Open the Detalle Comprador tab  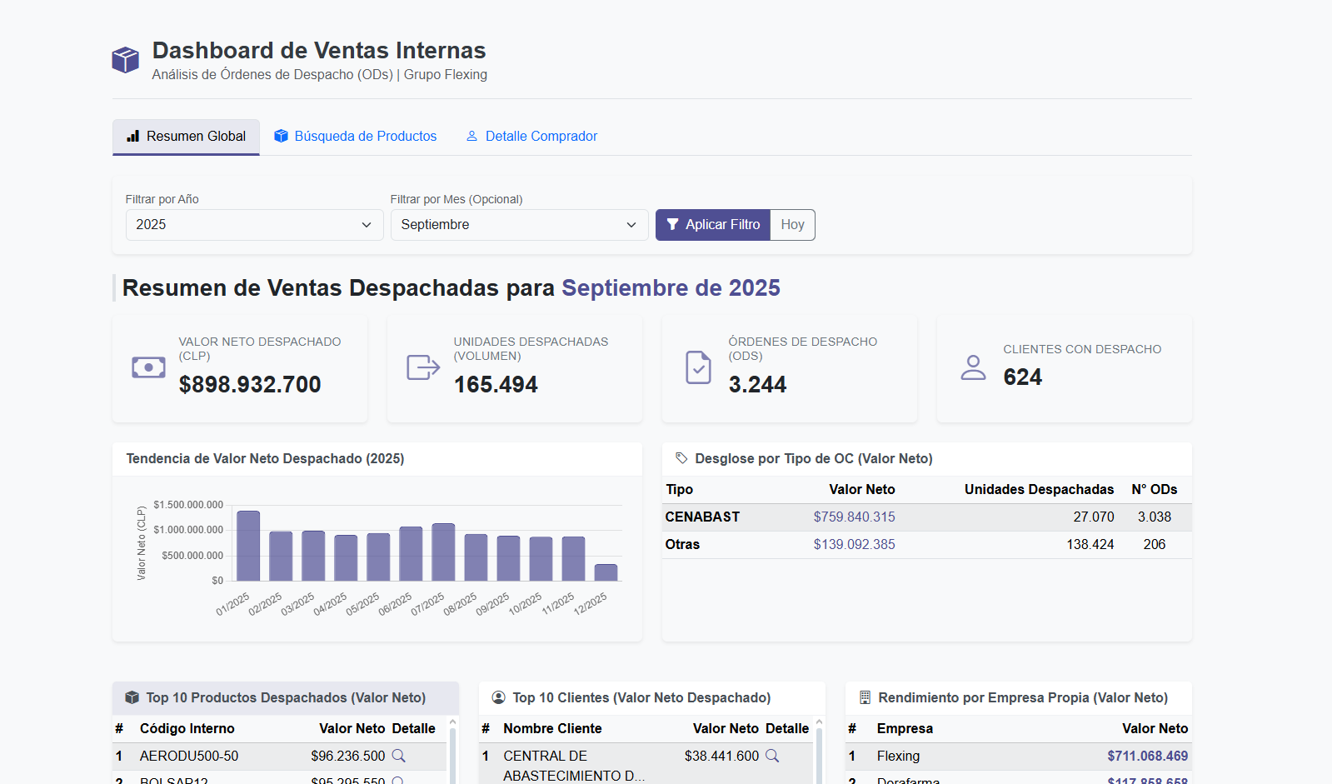point(531,137)
